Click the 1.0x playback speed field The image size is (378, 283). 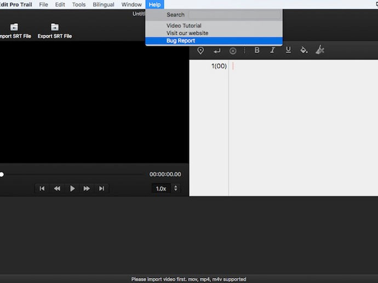pos(161,188)
